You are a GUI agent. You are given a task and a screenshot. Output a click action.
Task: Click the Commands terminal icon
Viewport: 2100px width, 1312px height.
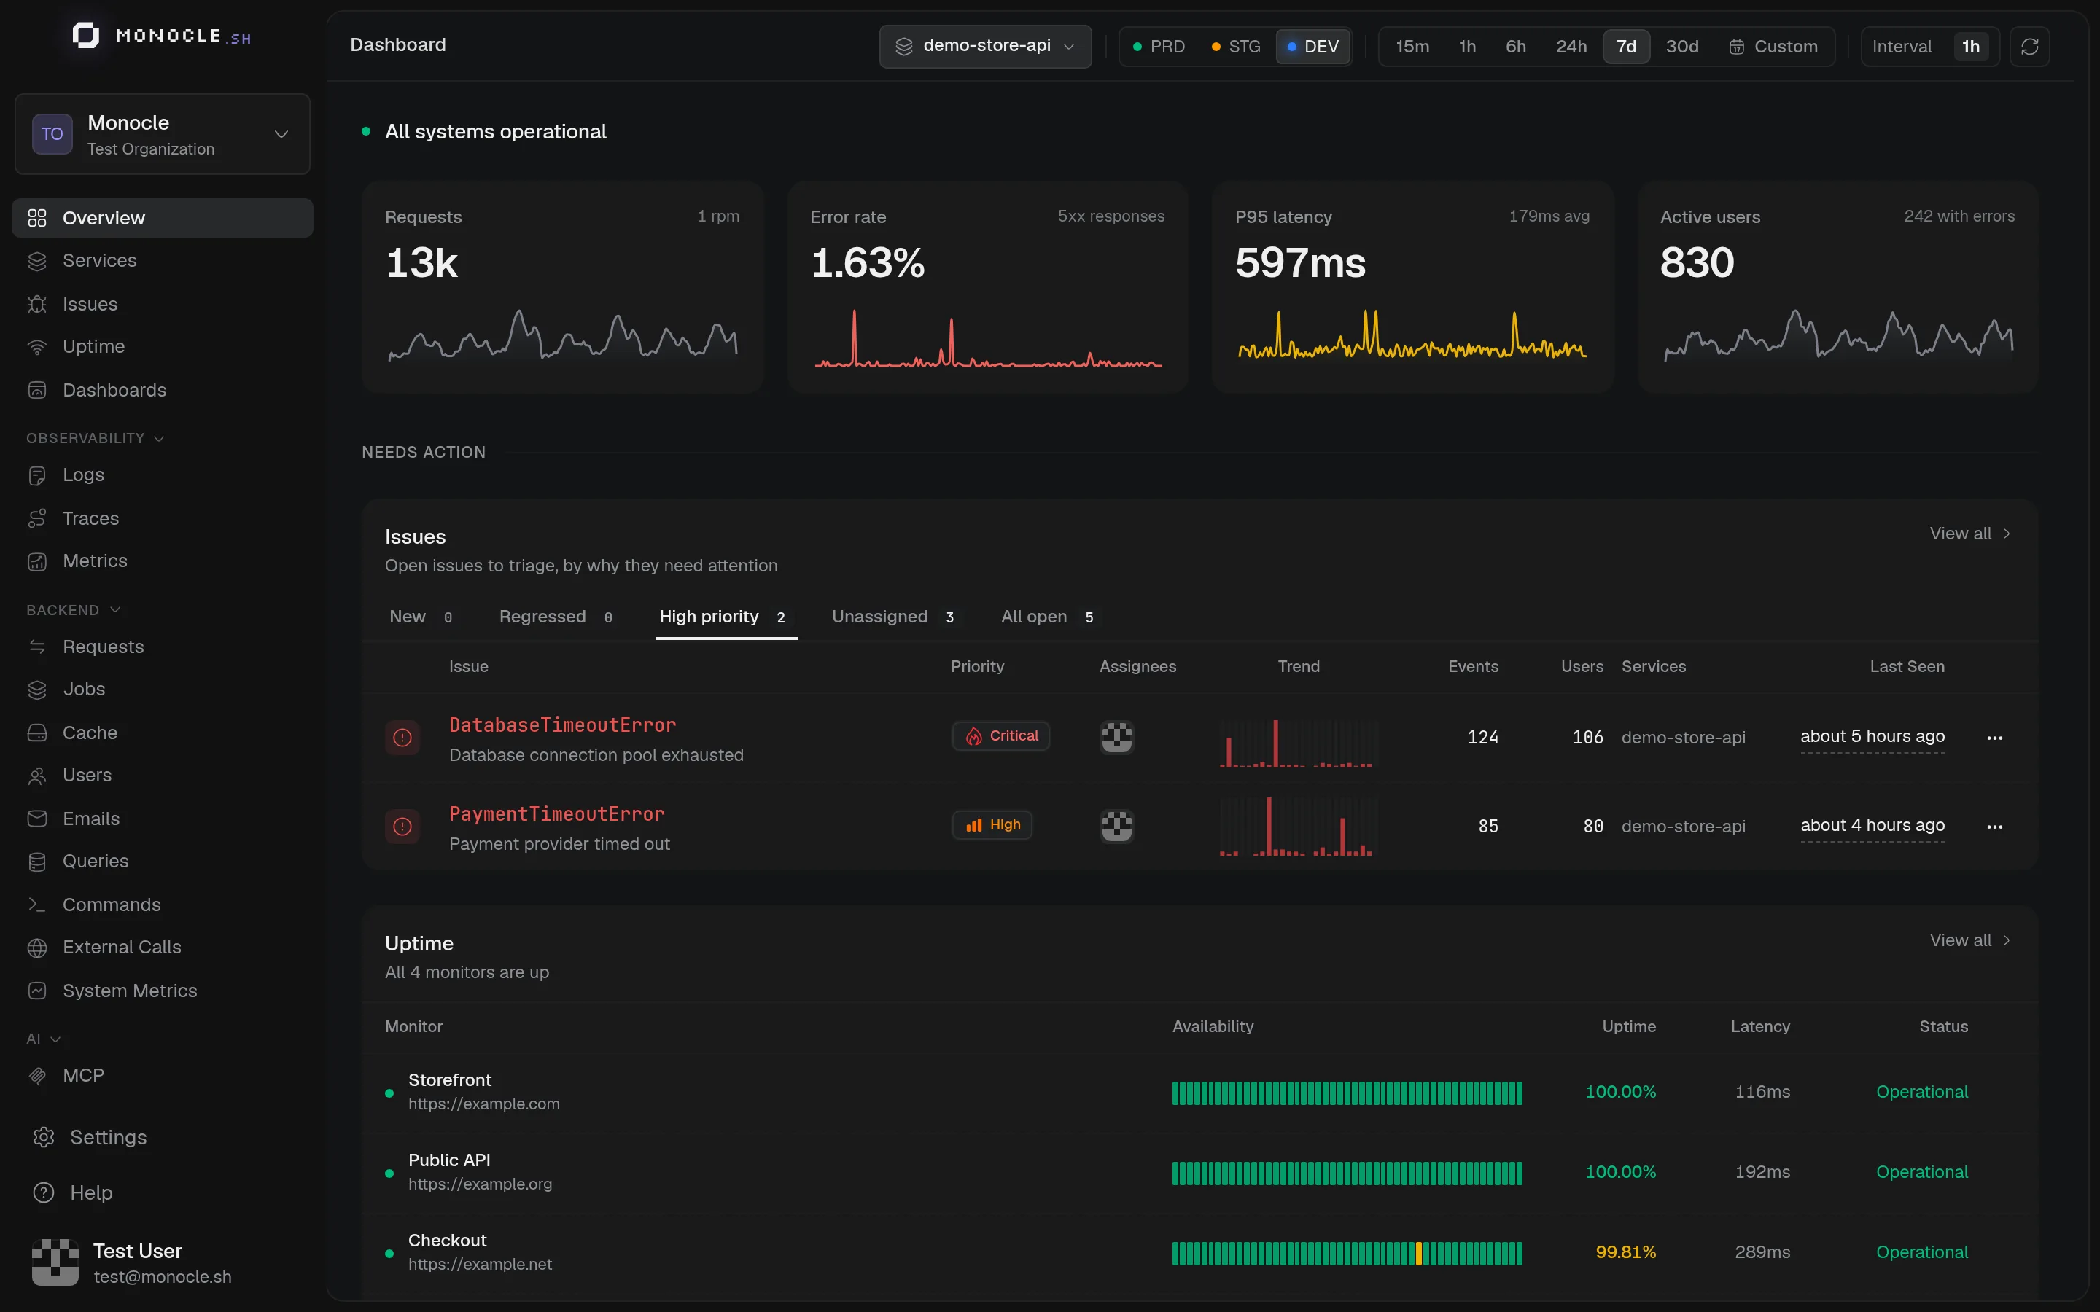(x=36, y=905)
